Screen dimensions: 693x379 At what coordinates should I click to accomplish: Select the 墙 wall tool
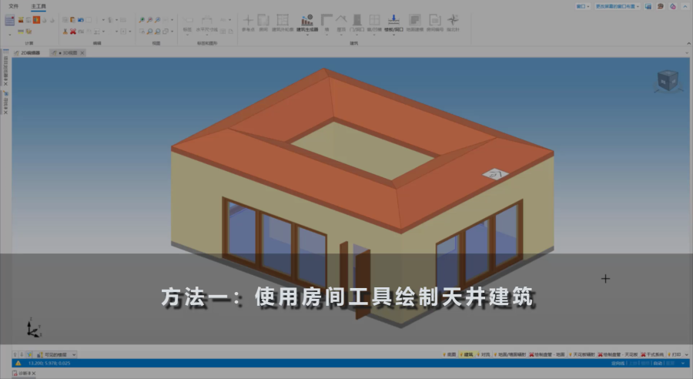[x=326, y=22]
